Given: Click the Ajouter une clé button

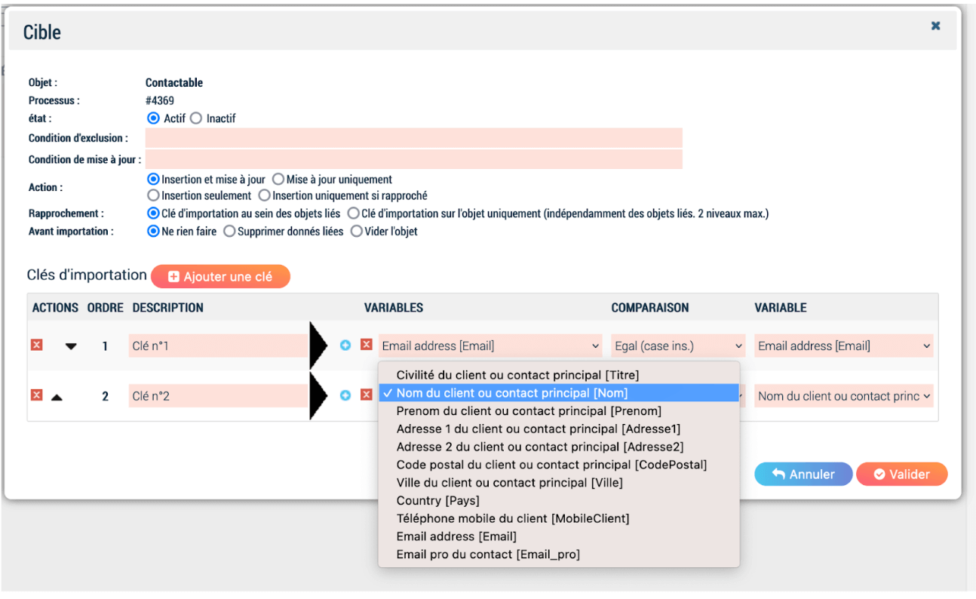Looking at the screenshot, I should coord(220,277).
